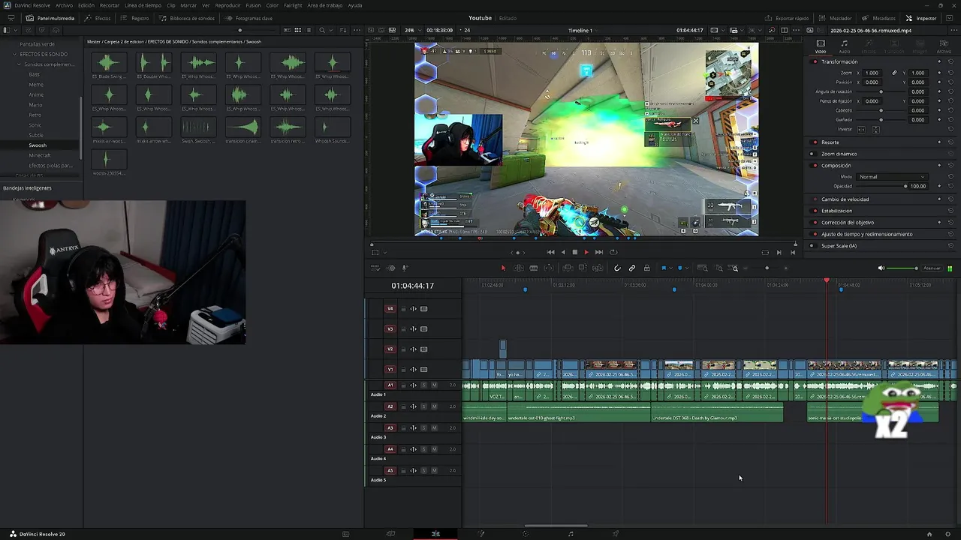Toggle the Composición section enable switch
Viewport: 961px width, 540px height.
[x=815, y=165]
